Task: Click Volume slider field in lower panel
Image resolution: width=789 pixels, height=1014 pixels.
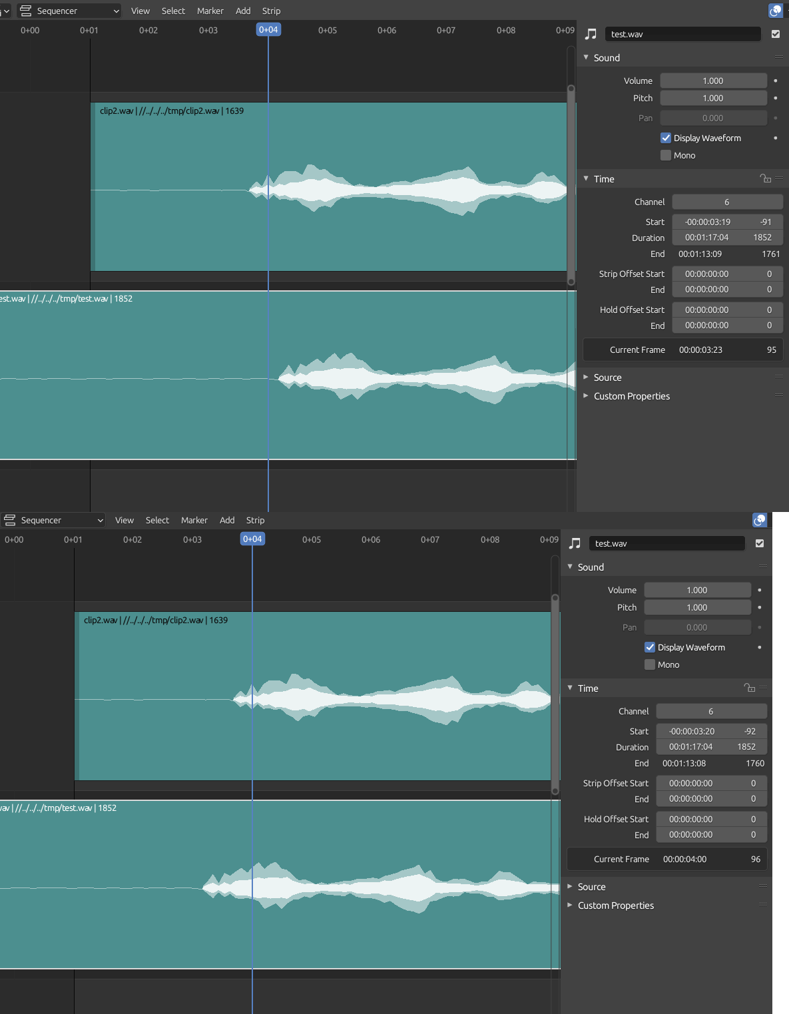Action: click(x=697, y=590)
